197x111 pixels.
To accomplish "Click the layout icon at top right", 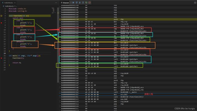I will tap(195, 3).
